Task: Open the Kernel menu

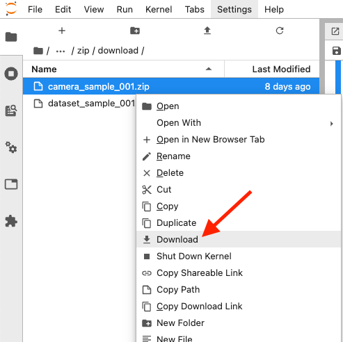Action: [x=159, y=10]
